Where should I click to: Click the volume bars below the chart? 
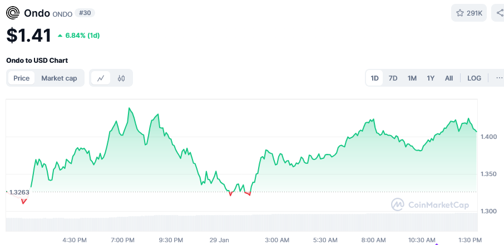tap(242, 222)
